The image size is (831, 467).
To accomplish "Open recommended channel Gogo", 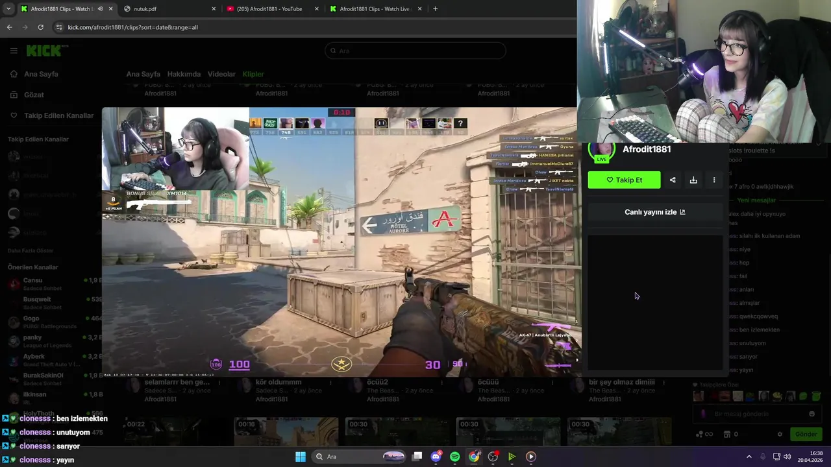I will [52, 322].
